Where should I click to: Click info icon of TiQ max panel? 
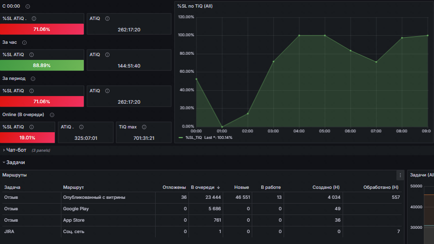click(144, 127)
